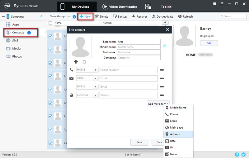Screen dimensions: 249x158
Task: Expand Show Groups panel
Action: coord(60,16)
